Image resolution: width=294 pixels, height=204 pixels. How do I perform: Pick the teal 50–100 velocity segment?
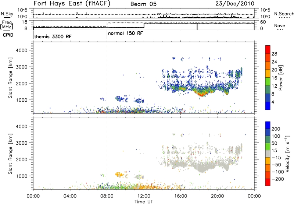(268, 140)
